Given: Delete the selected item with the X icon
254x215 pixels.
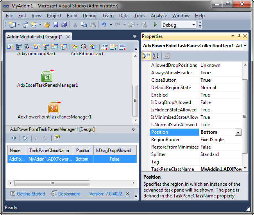Looking at the screenshot, I should pos(25,138).
